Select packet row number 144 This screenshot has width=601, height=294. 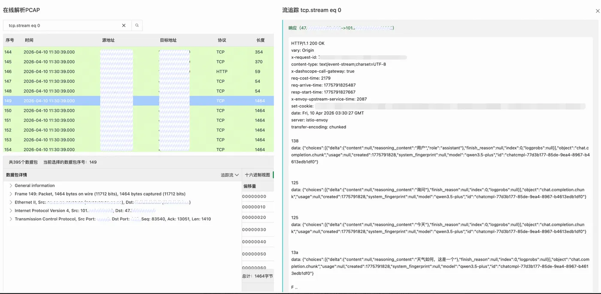pyautogui.click(x=138, y=52)
